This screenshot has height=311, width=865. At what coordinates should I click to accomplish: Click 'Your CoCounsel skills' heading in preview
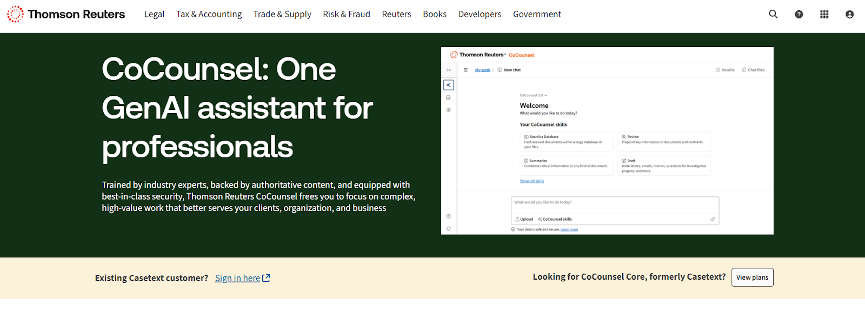pos(543,124)
